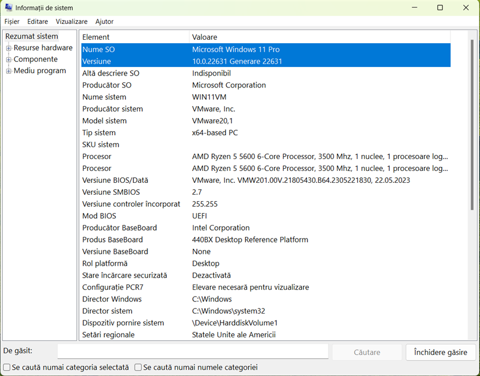The width and height of the screenshot is (480, 376).
Task: Select Stare încărcare securizată row
Action: (266, 275)
